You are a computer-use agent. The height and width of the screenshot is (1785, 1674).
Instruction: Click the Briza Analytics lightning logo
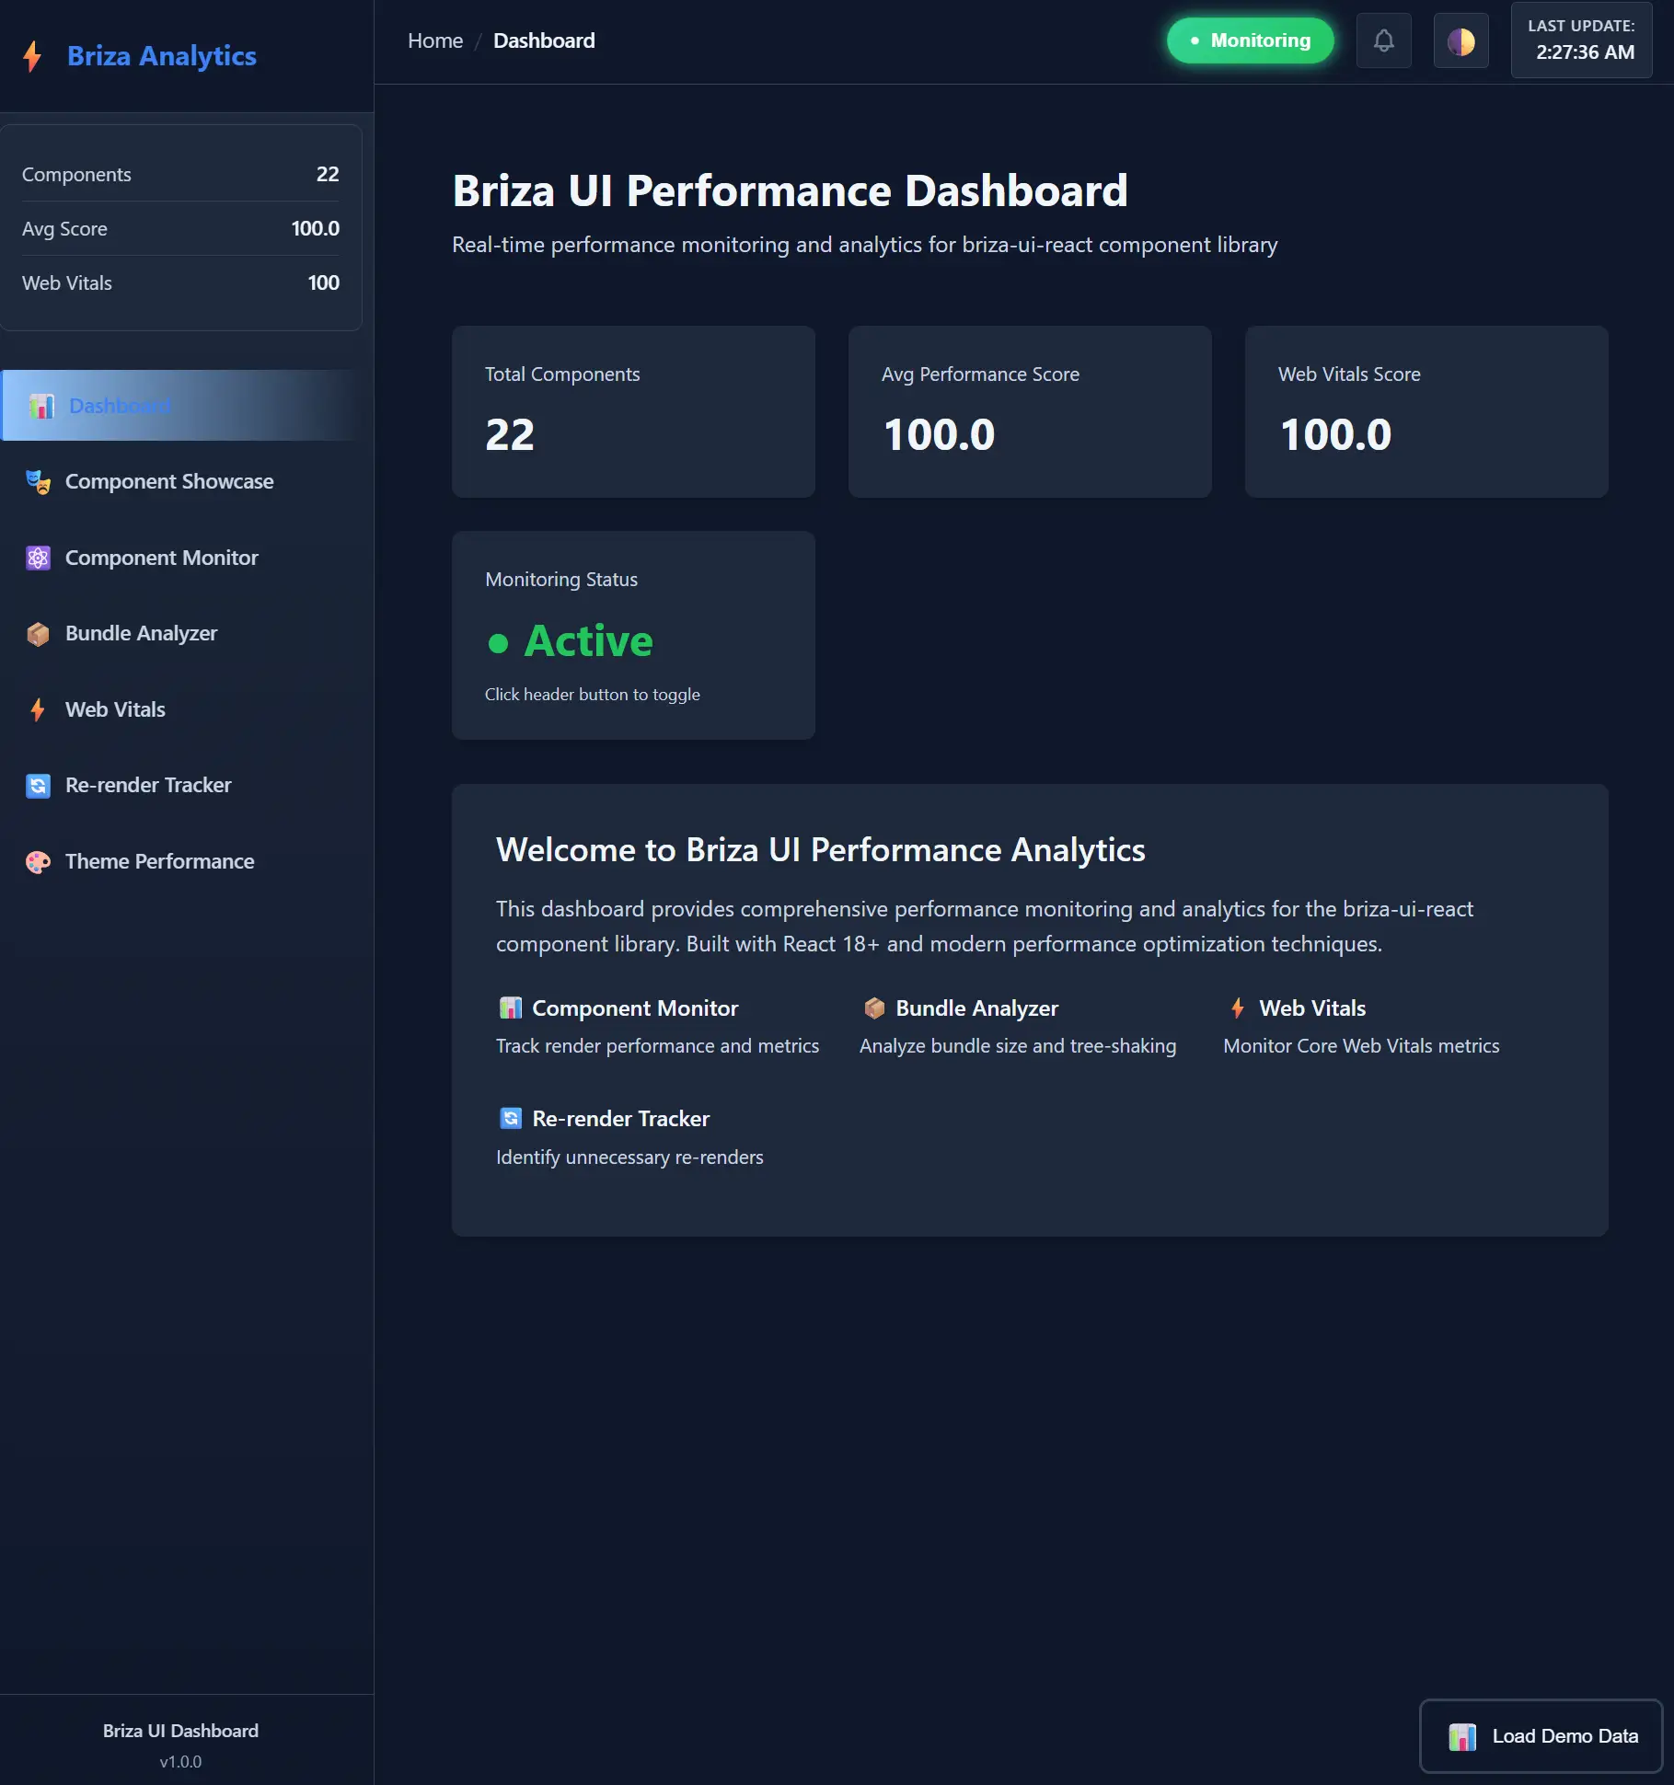(x=33, y=55)
